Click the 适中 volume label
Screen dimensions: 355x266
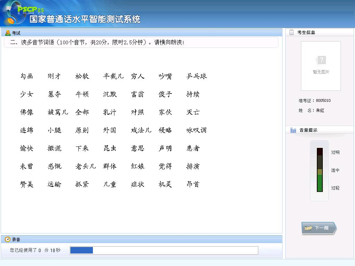[x=335, y=170]
